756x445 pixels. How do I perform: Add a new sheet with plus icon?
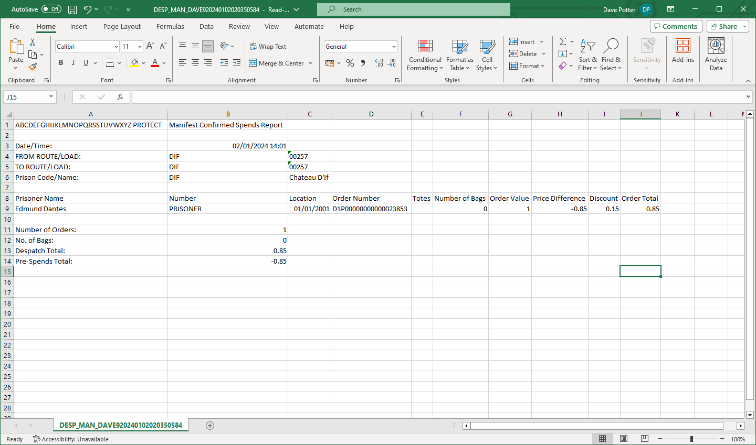point(210,426)
